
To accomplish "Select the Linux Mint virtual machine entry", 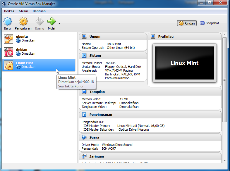I will click(x=39, y=65).
